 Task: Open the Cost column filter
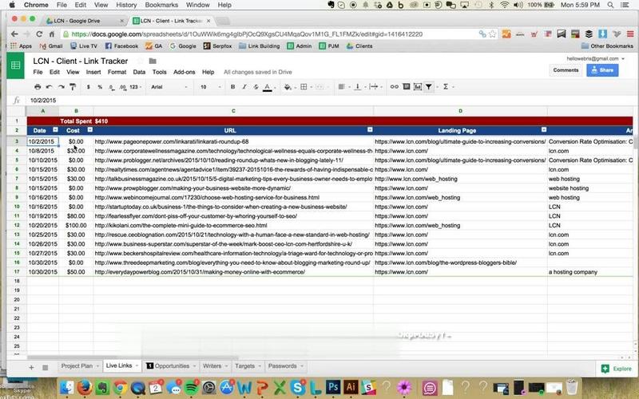click(90, 130)
